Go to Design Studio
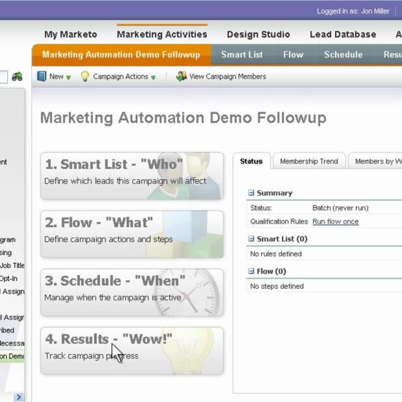 tap(258, 34)
